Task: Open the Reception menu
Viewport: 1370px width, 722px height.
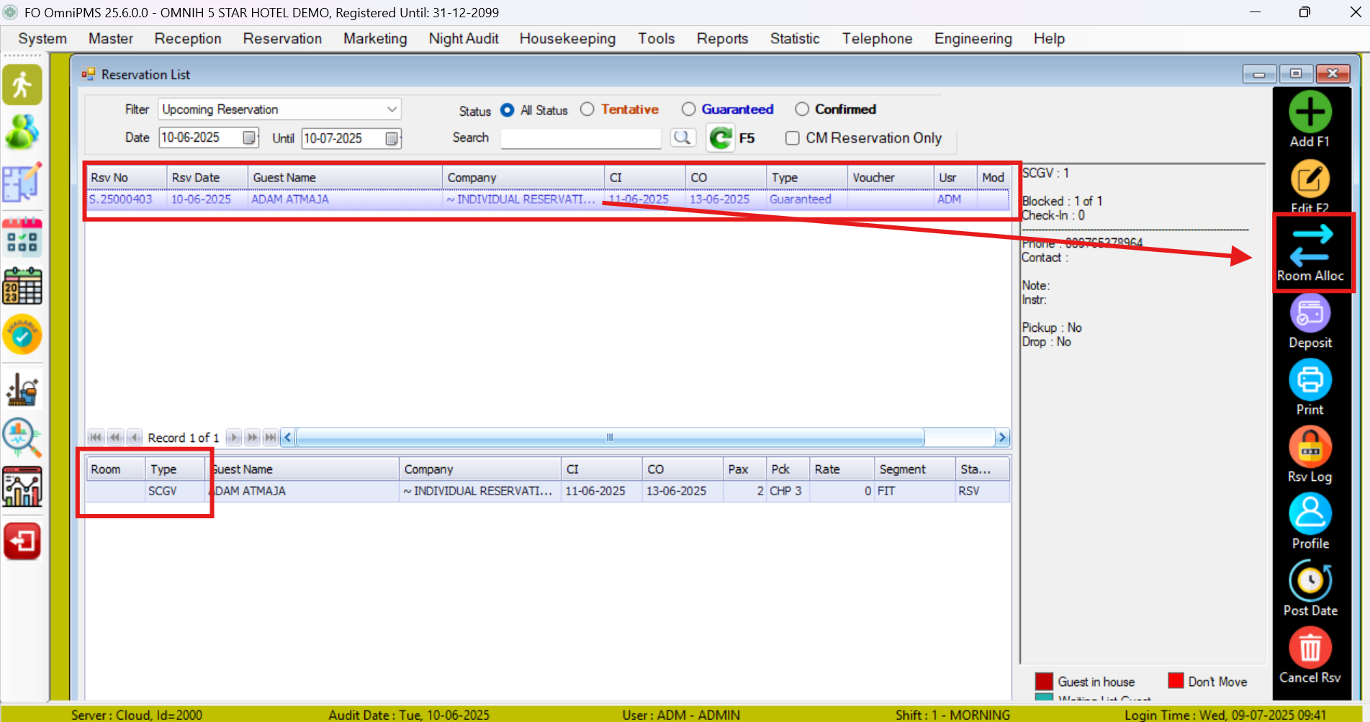Action: coord(188,39)
